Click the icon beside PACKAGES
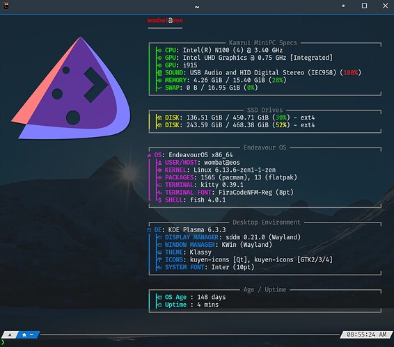 coord(159,177)
